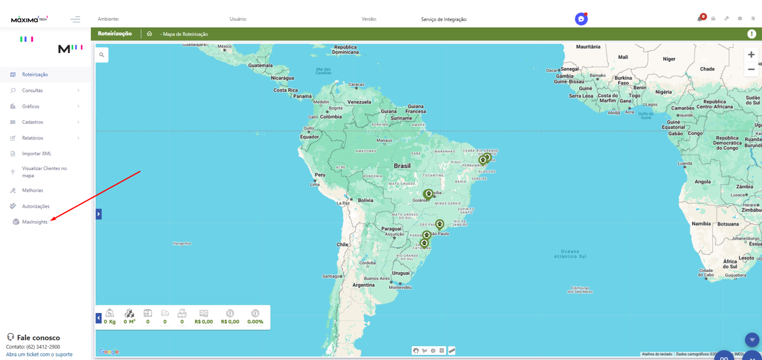
Task: Zoom in the map with plus button
Action: 751,55
